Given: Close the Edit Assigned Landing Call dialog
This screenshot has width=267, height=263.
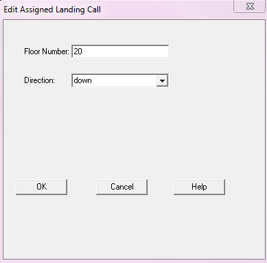Looking at the screenshot, I should [x=250, y=6].
